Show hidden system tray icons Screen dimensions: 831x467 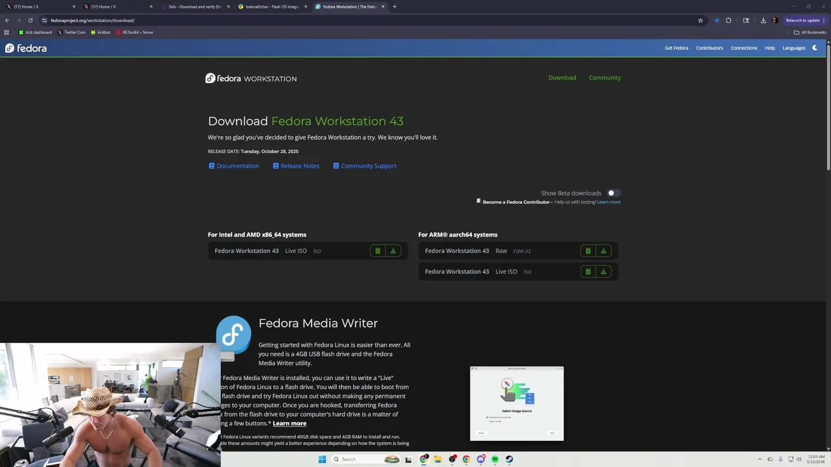(760, 459)
